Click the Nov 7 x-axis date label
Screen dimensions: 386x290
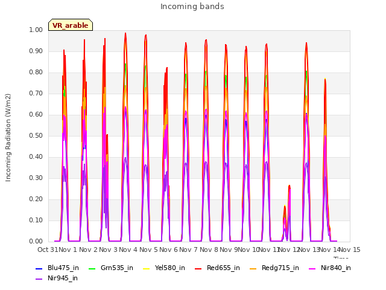pyautogui.click(x=188, y=250)
